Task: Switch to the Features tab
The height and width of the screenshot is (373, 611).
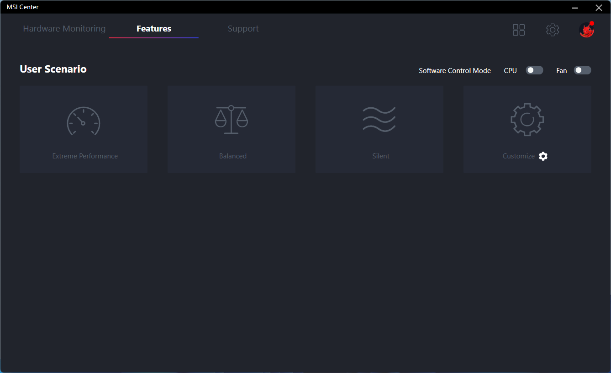Action: point(154,28)
